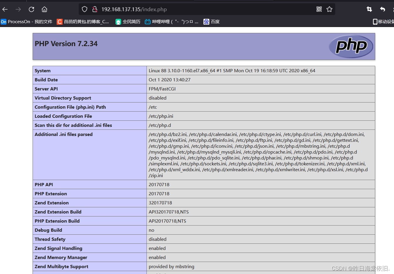
Task: Select the /etc/php.ini value
Action: 161,116
